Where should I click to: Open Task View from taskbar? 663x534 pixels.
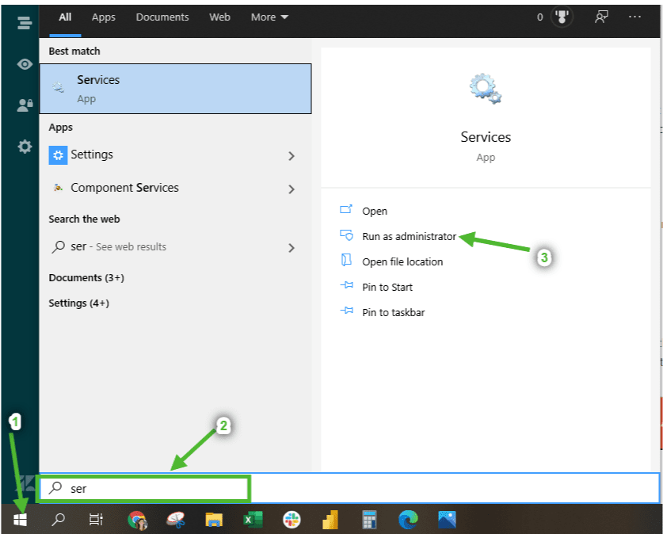(x=96, y=519)
